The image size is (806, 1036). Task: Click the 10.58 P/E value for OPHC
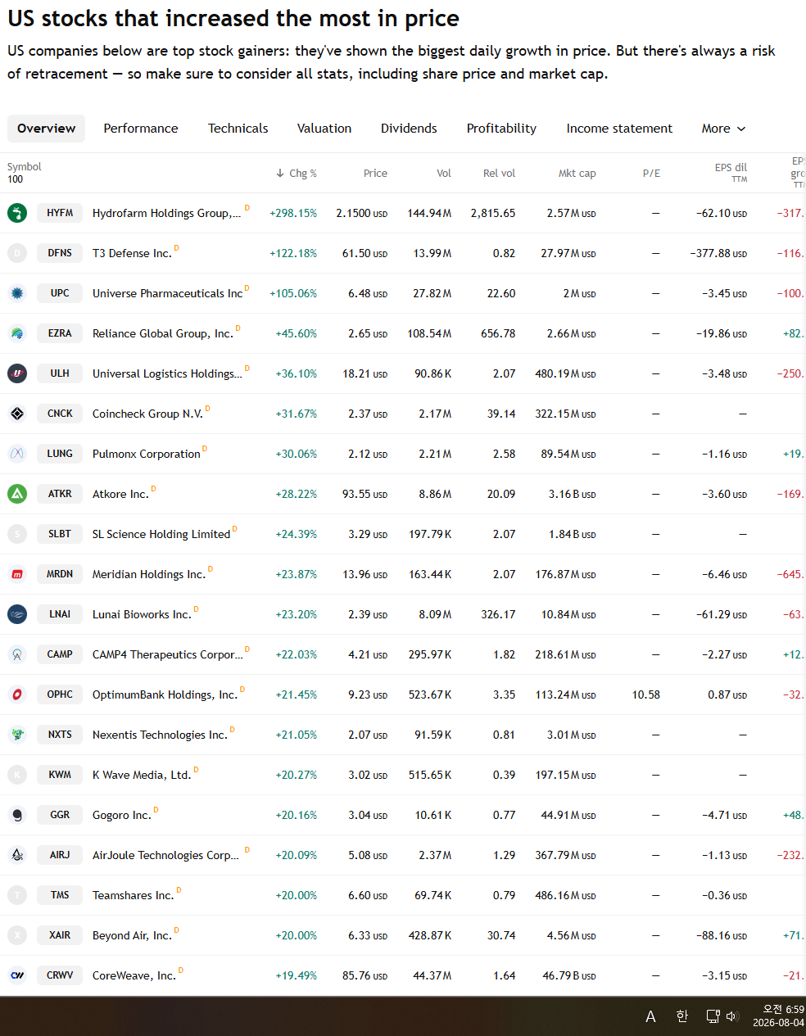[645, 694]
